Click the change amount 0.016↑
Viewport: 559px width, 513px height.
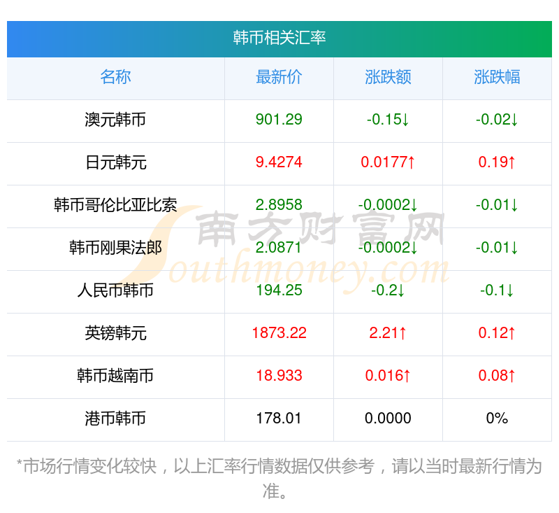pos(388,376)
